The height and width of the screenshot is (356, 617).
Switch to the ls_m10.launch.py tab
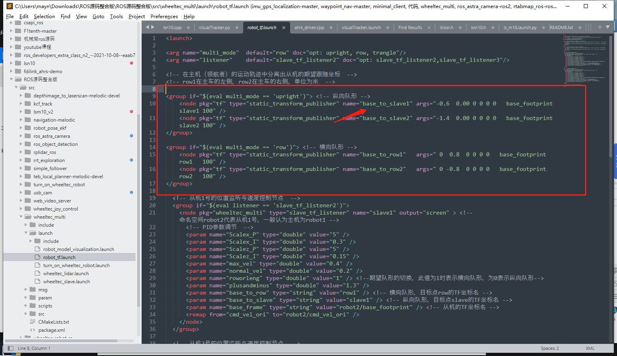pos(520,27)
